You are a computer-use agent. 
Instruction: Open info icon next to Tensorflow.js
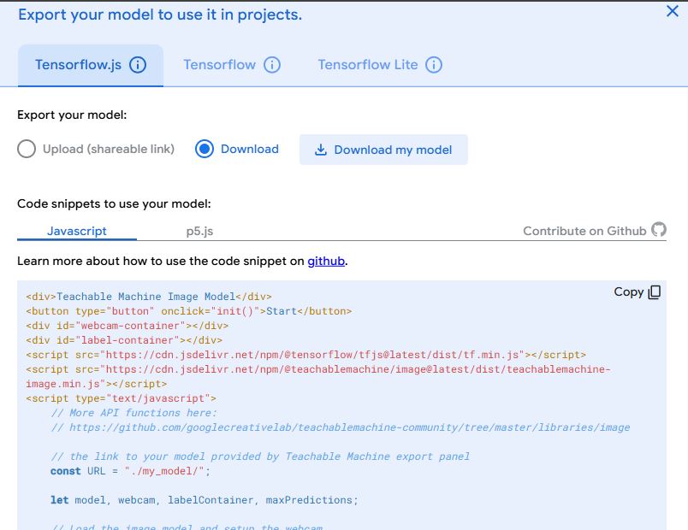pos(138,65)
